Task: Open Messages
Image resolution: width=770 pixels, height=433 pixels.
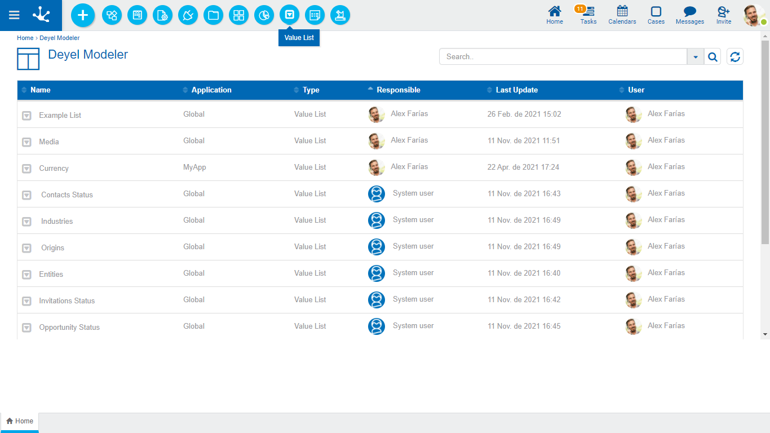Action: 690,15
